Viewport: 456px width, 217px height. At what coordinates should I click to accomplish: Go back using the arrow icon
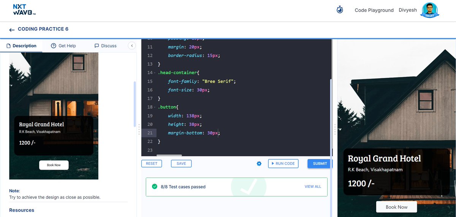tap(12, 30)
